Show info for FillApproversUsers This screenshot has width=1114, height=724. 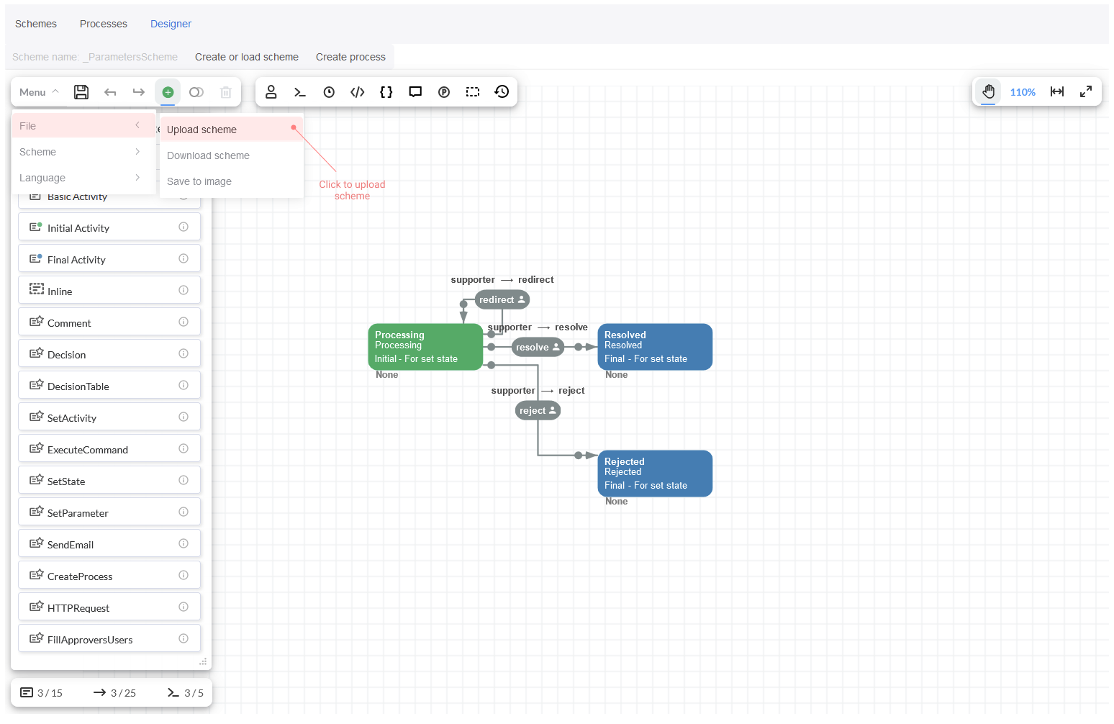(x=184, y=638)
